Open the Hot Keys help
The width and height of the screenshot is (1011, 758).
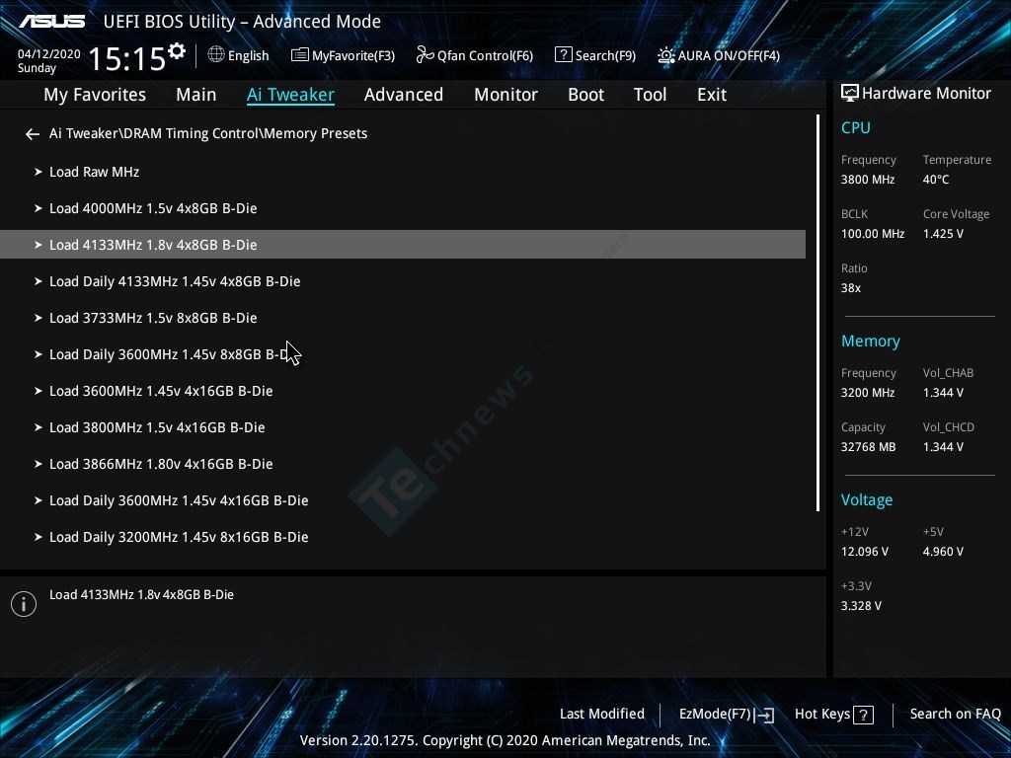click(834, 715)
